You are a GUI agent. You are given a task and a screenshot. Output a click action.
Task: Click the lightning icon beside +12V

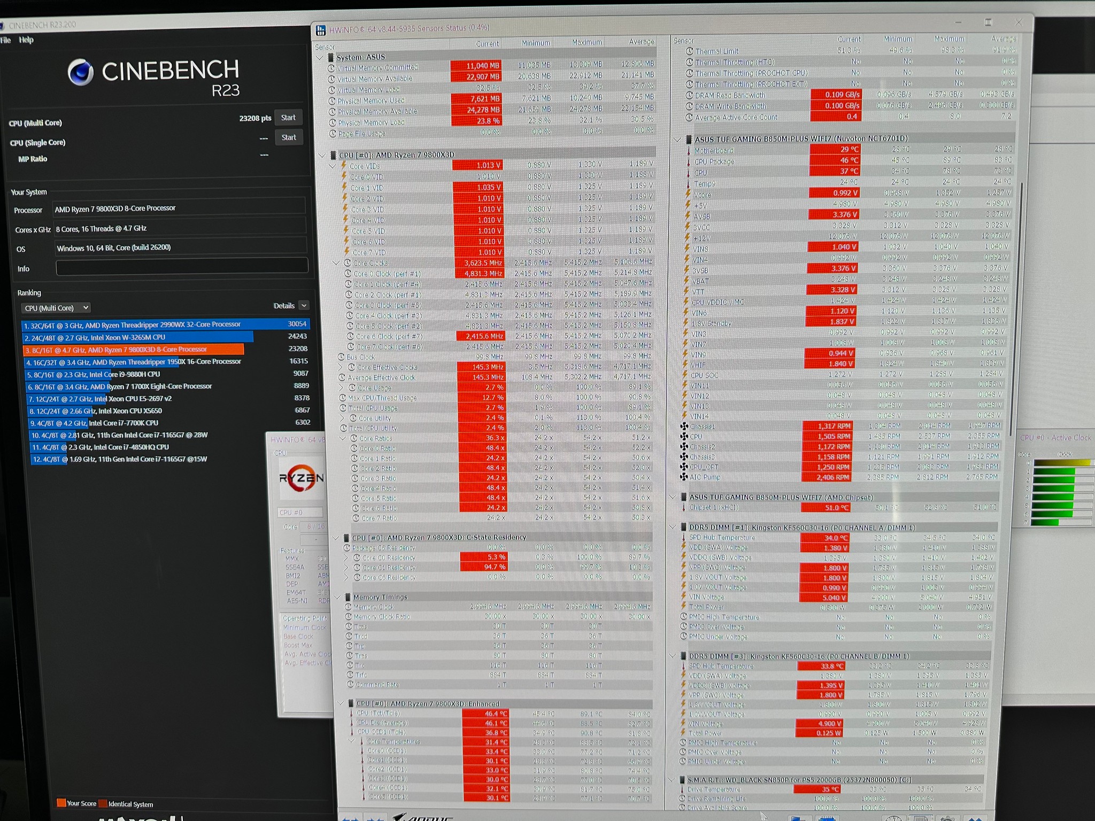pyautogui.click(x=688, y=238)
